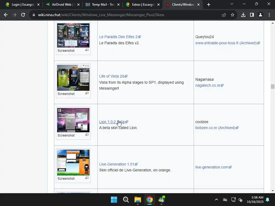Visit the live-generation.com link
This screenshot has height=206, width=275.
[213, 167]
